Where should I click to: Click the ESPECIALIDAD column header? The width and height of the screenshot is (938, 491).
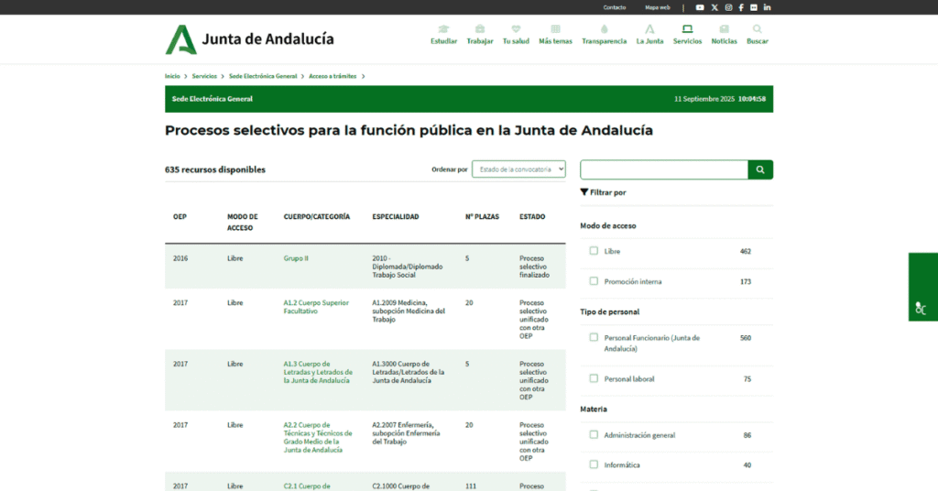[x=396, y=216]
